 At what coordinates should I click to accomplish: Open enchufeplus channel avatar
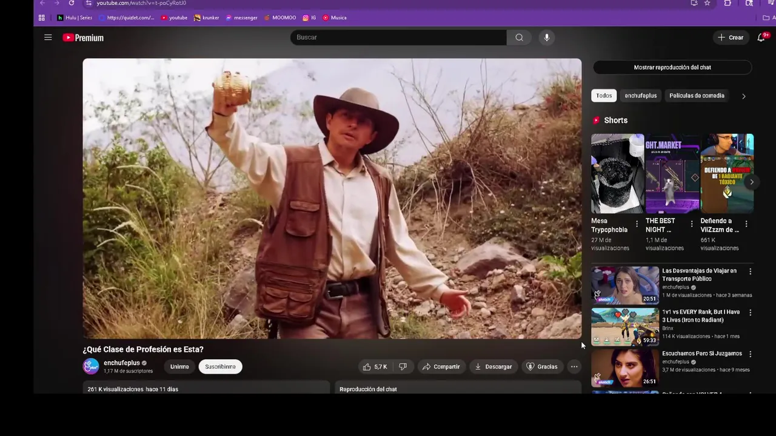(91, 366)
